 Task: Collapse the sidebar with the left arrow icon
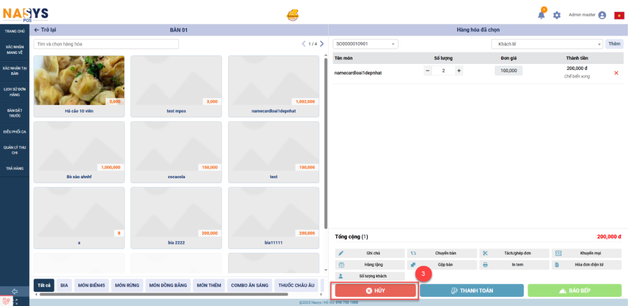15,291
